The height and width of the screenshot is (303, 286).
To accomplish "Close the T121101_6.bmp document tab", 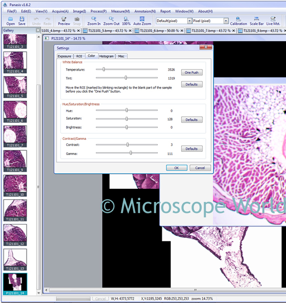I will coord(182,31).
